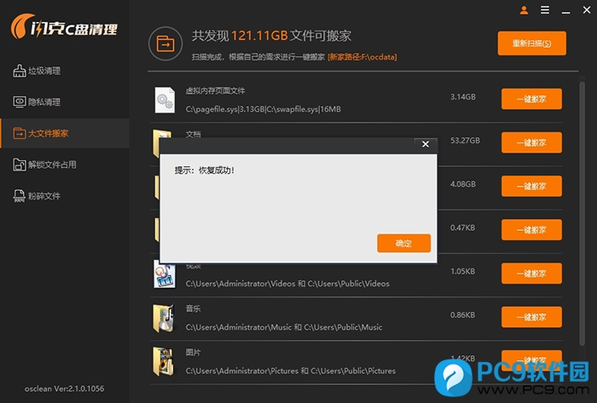Screen dimensions: 597x403
Task: Click the 闪克C盘清理 logo
Action: point(64,26)
